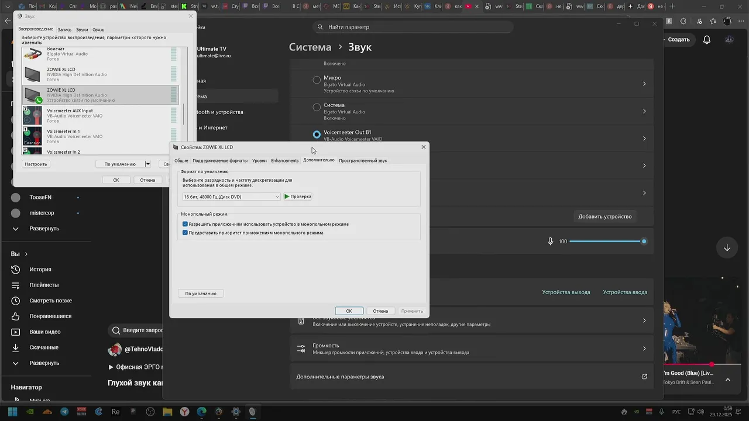The height and width of the screenshot is (421, 749).
Task: Click the Устройства ввода link
Action: [625, 292]
